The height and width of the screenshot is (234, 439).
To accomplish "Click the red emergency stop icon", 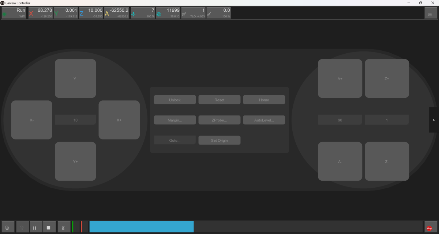I will (x=429, y=228).
